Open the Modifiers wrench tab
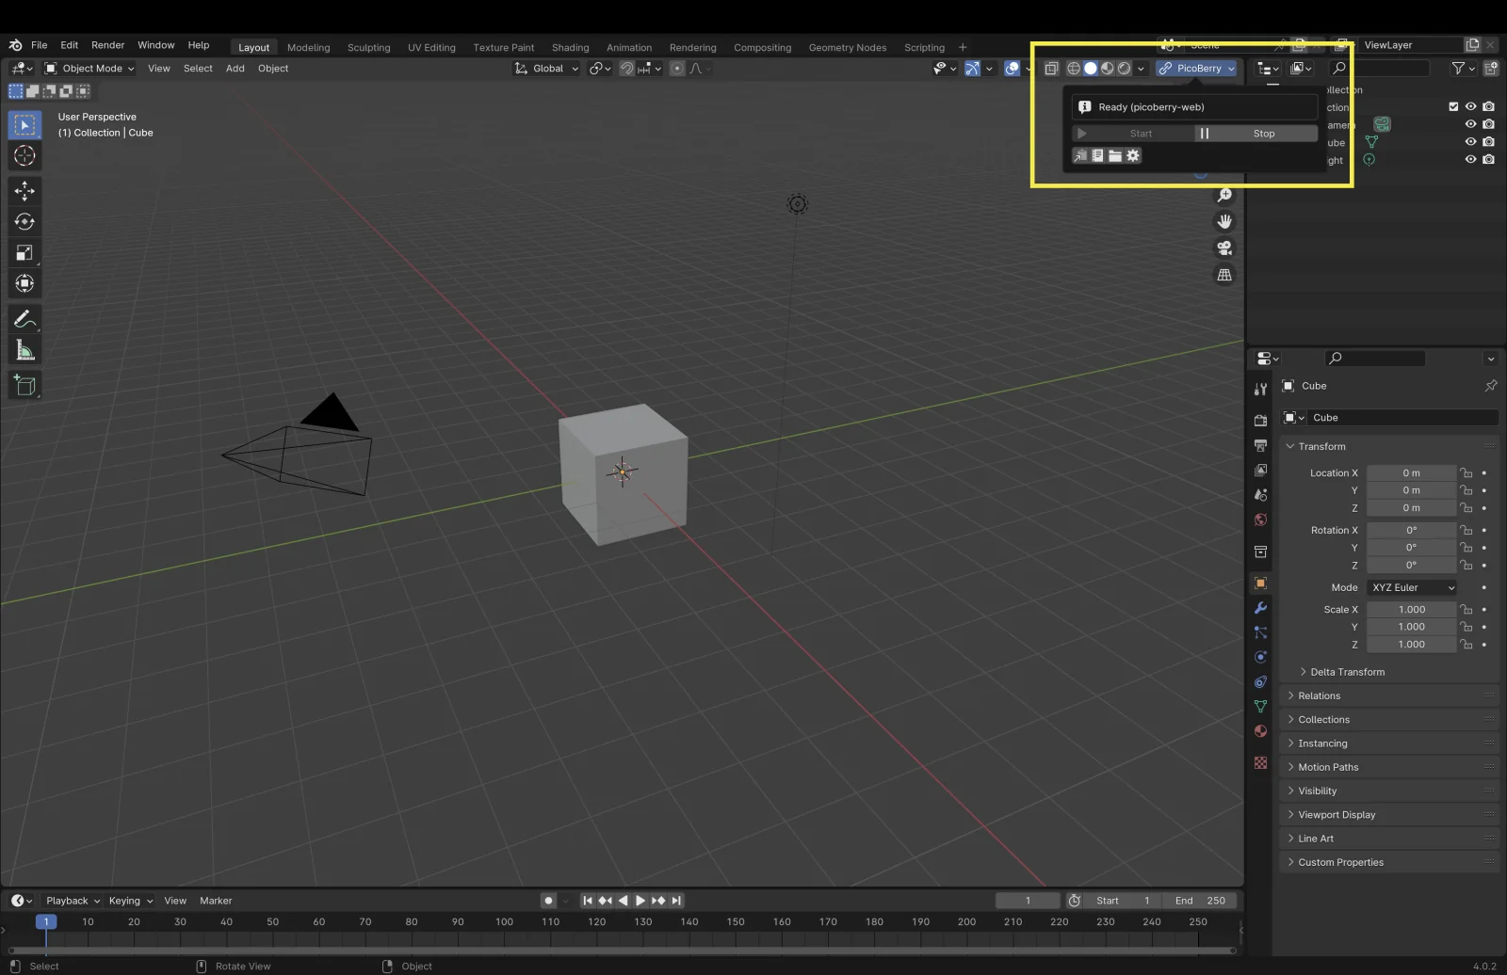1507x975 pixels. pyautogui.click(x=1260, y=608)
